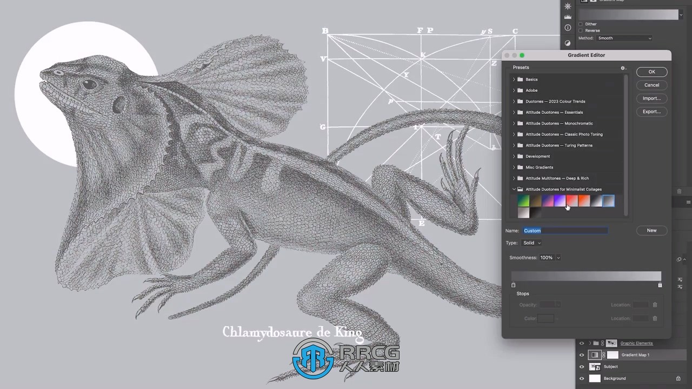Click Export... button in Gradient Editor
Viewport: 692px width, 389px height.
click(x=651, y=111)
